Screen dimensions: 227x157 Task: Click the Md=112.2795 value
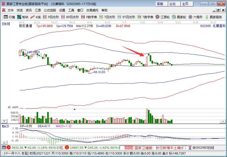tap(85, 26)
